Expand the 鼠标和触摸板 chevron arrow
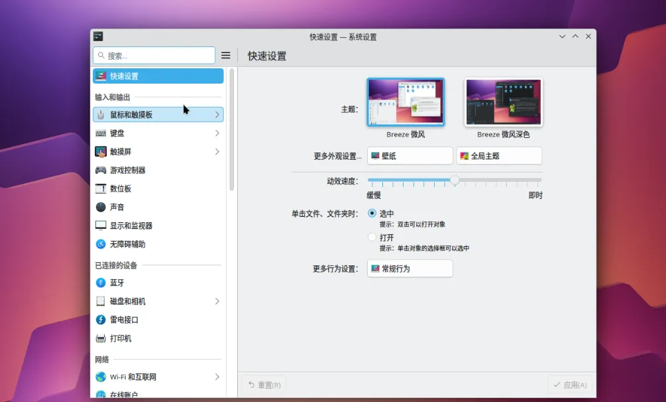This screenshot has height=402, width=666. 217,115
